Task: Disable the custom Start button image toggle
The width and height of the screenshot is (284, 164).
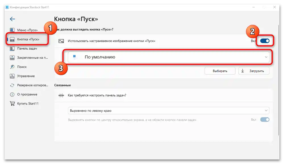Action: pyautogui.click(x=265, y=41)
